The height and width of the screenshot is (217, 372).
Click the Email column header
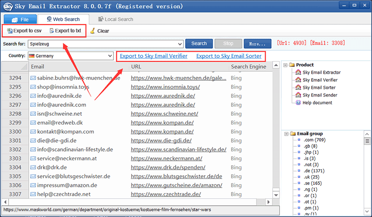pyautogui.click(x=79, y=66)
